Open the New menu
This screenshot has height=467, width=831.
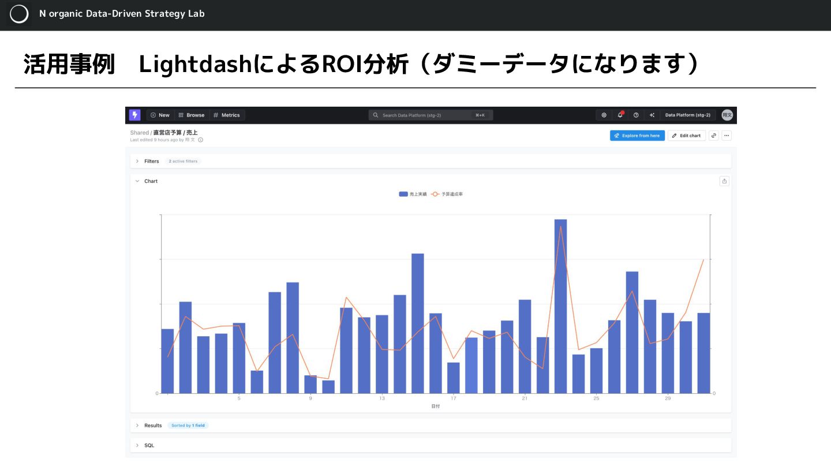[160, 115]
